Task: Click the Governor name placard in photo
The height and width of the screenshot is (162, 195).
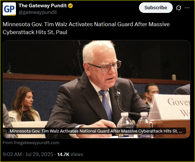Action: [x=170, y=107]
